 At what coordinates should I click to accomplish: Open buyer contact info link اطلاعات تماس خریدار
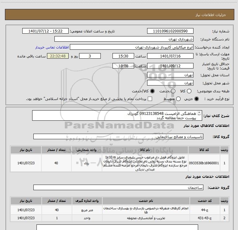[x=52, y=47]
